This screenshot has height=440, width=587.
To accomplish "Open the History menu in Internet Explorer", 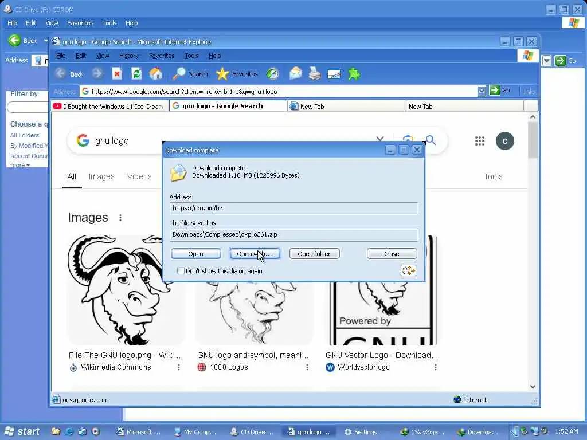I will point(129,56).
